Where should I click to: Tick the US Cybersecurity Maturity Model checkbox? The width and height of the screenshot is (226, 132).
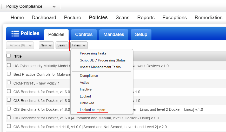9,65
